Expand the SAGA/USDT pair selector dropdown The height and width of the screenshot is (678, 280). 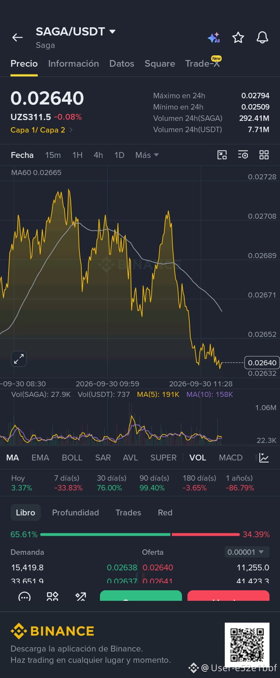pos(112,32)
